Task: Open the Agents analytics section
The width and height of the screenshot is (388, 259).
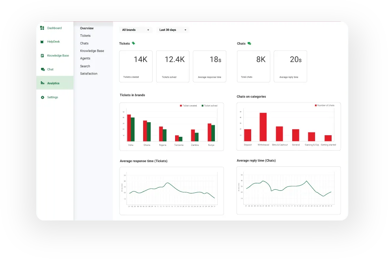Action: click(85, 58)
